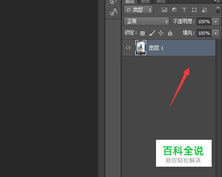Click the lock all padlock icon
Screen dimensions: 222x177
[x=170, y=33]
